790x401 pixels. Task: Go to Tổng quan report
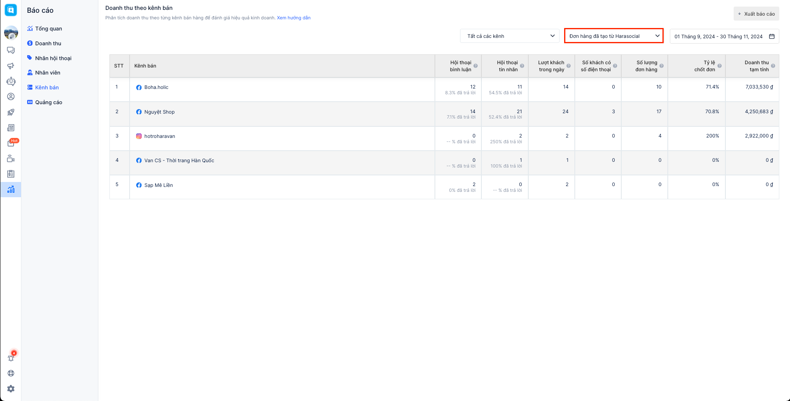(x=49, y=29)
